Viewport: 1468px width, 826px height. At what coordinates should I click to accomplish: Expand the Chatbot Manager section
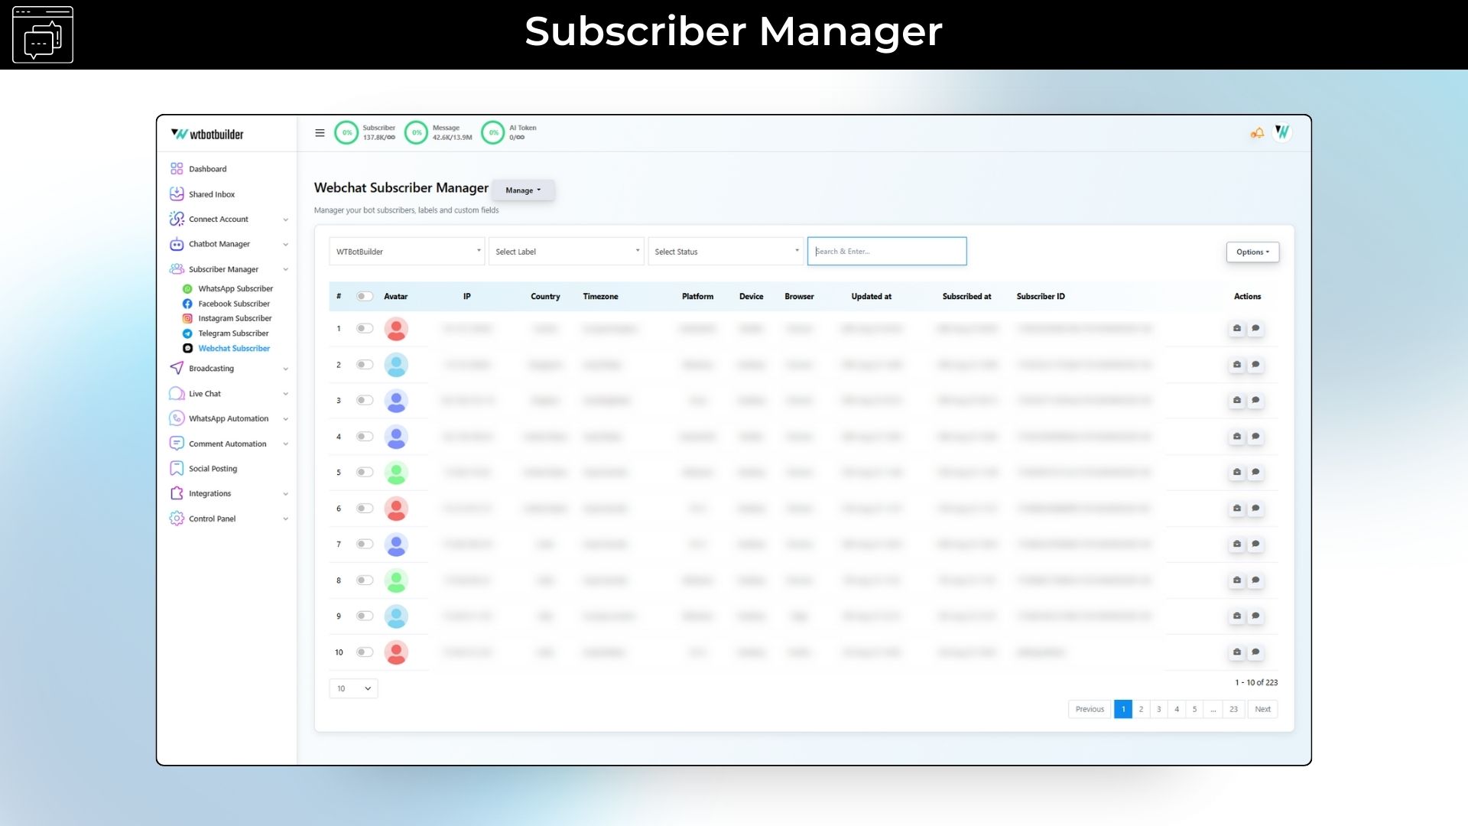click(x=219, y=244)
